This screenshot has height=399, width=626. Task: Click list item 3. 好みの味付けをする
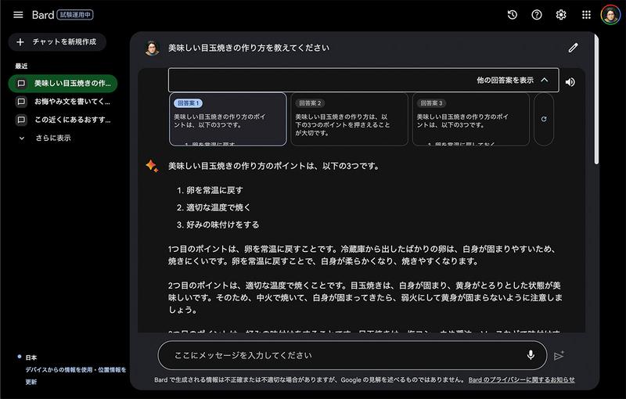218,225
